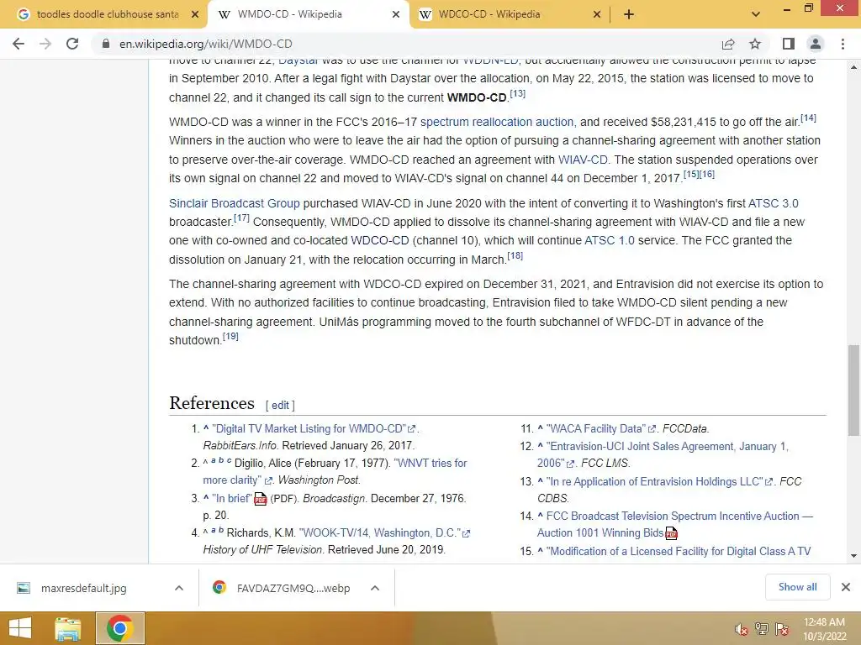Screen dimensions: 861x645
Task: Open Entravision-UCI Joint Sales Agreement reference
Action: 663,454
